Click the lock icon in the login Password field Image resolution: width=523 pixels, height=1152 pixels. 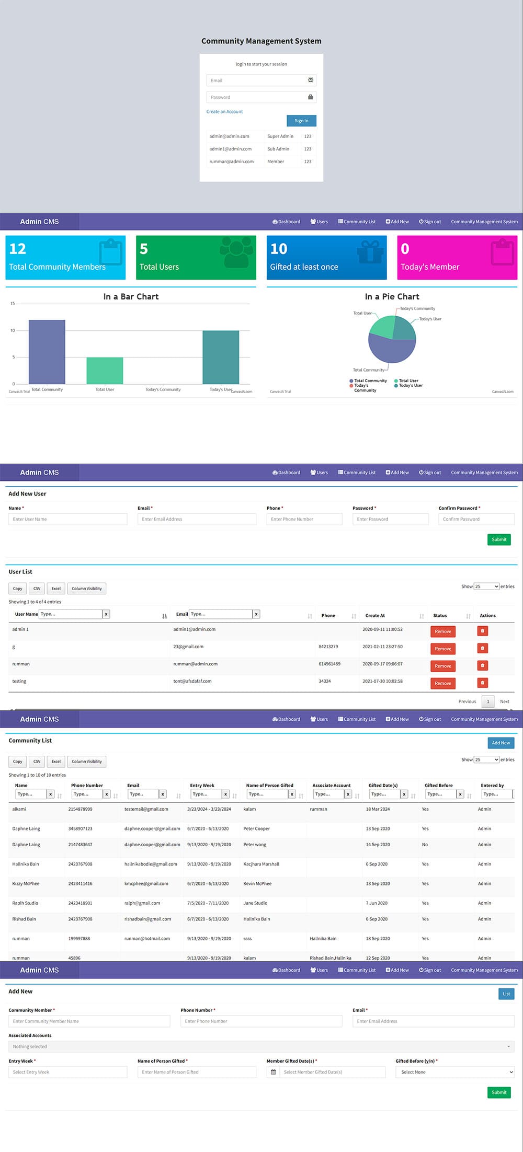coord(311,97)
